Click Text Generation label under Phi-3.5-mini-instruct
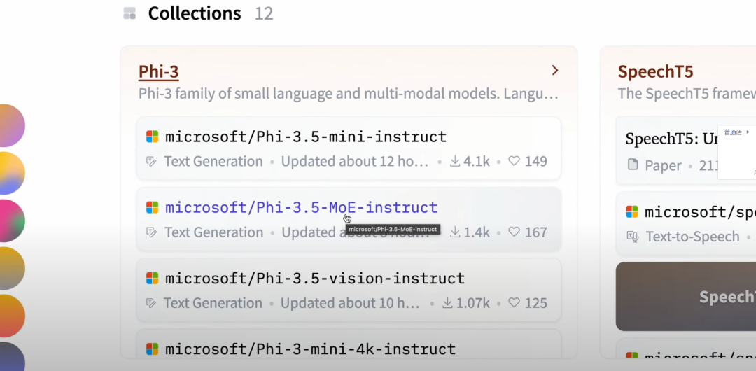The height and width of the screenshot is (371, 756). [x=213, y=161]
